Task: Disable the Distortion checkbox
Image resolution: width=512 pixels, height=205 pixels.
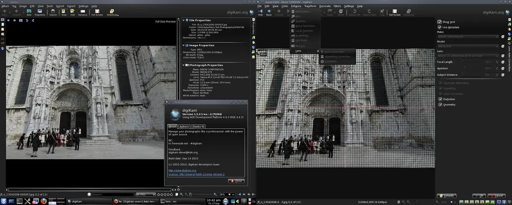Action: (439, 99)
